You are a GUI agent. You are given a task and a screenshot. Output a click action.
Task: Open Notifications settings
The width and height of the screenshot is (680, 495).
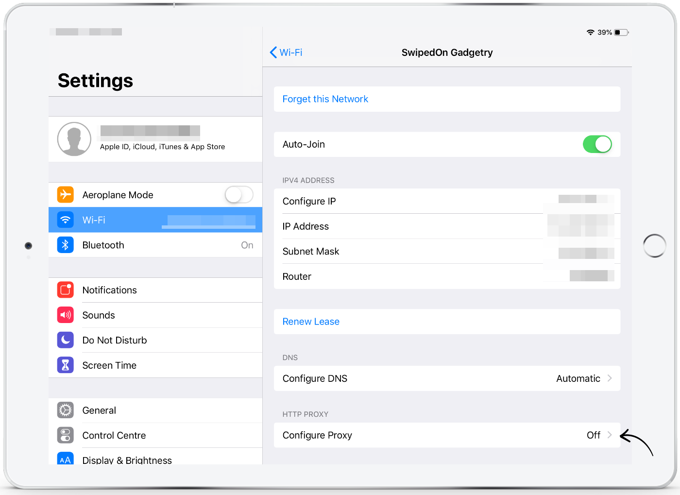tap(155, 290)
